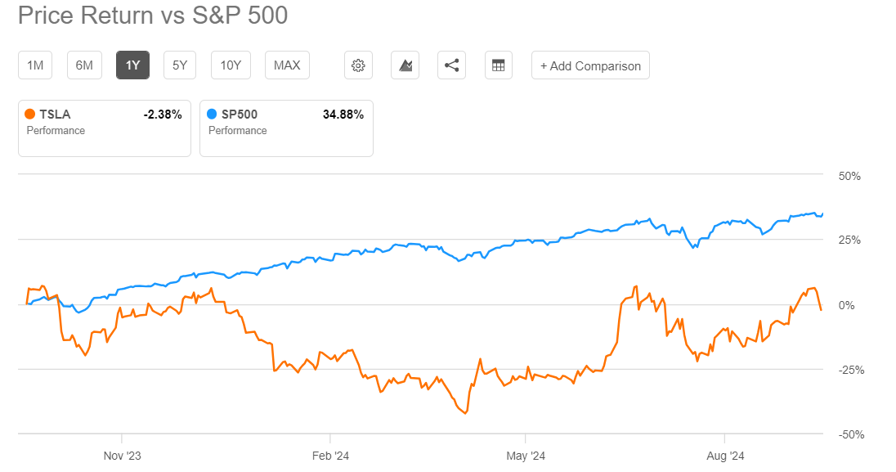
Task: Select the 5Y time range
Action: [181, 65]
